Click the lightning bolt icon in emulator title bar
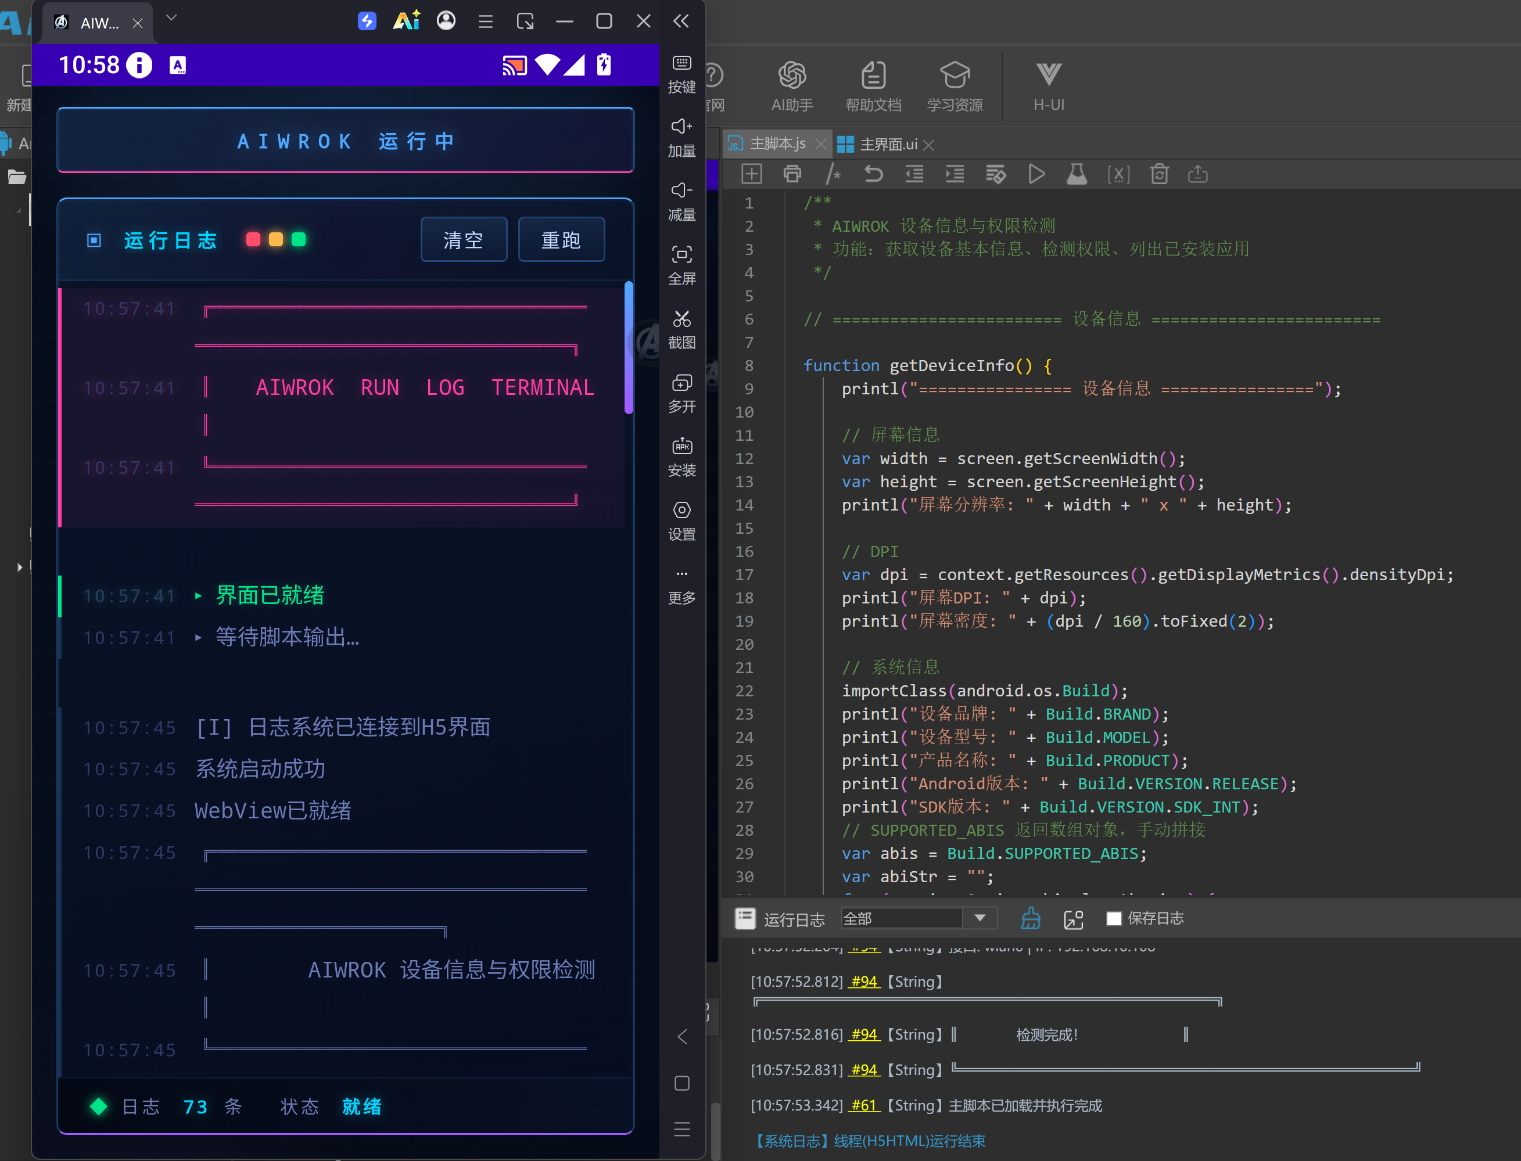 click(x=367, y=21)
